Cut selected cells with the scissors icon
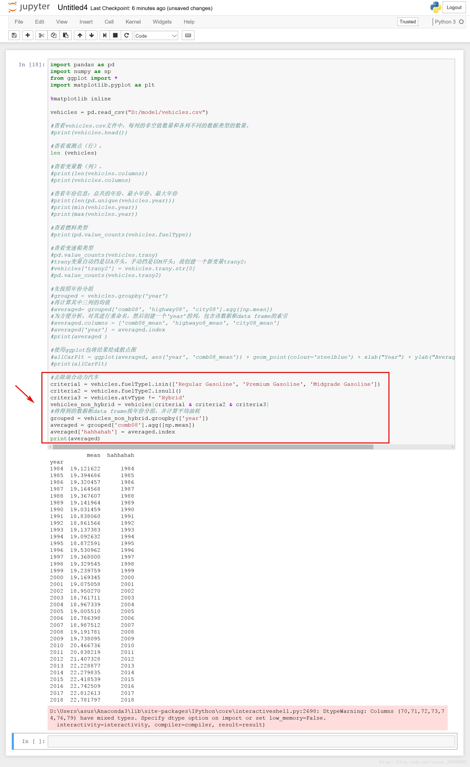The width and height of the screenshot is (470, 767). point(41,35)
